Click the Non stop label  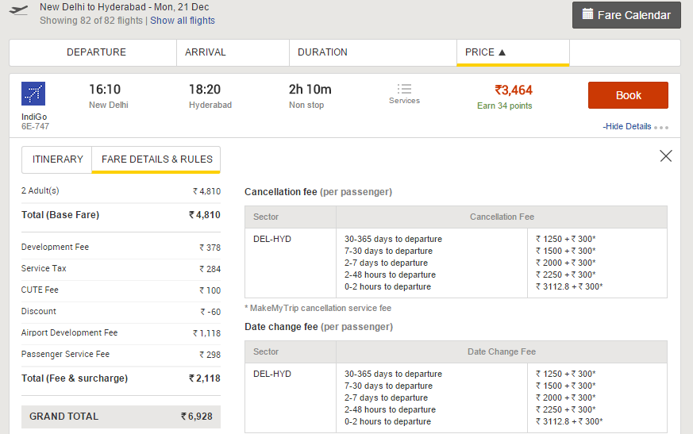coord(306,106)
